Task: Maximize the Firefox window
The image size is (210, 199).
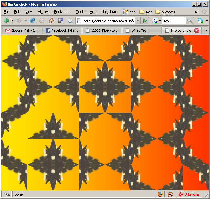Action: (199, 4)
